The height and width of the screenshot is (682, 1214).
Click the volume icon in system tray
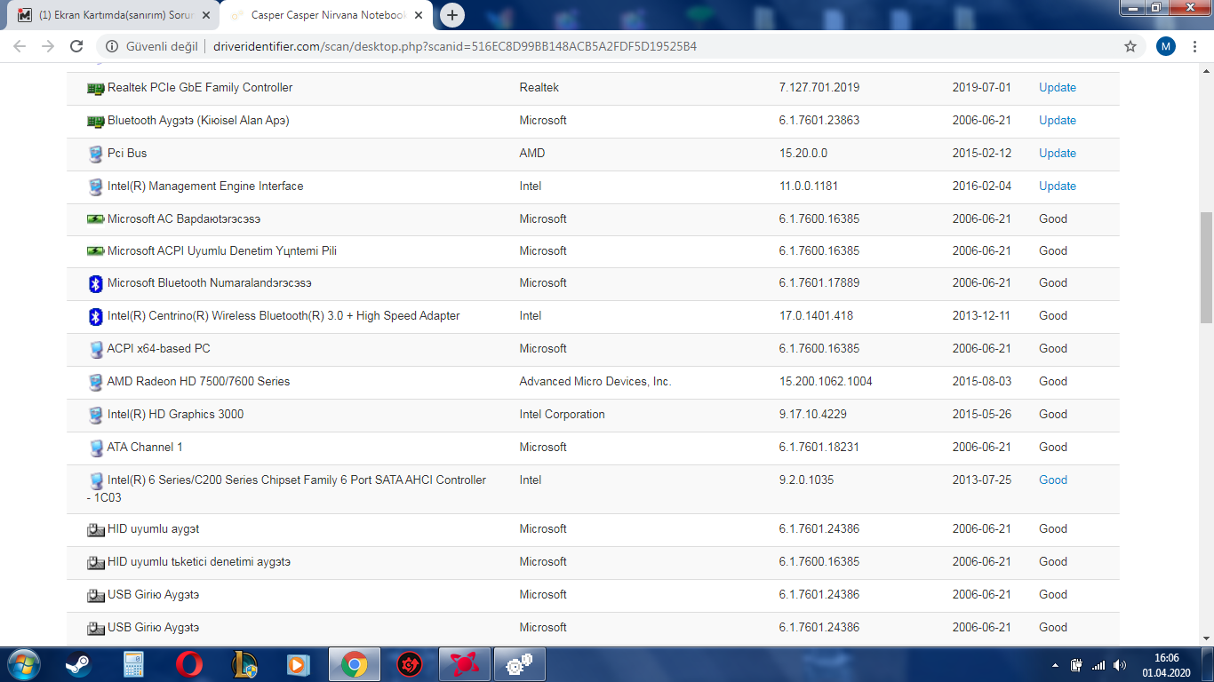pyautogui.click(x=1120, y=665)
